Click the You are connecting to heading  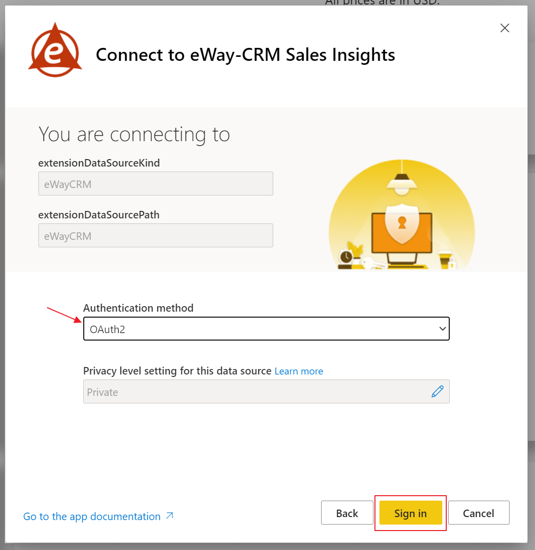(x=134, y=134)
